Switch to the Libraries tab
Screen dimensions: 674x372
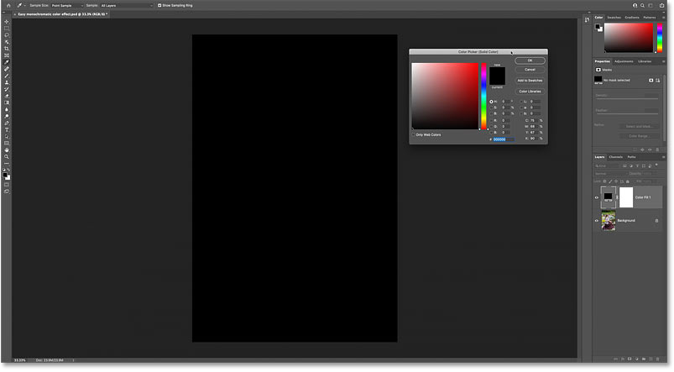click(x=645, y=61)
